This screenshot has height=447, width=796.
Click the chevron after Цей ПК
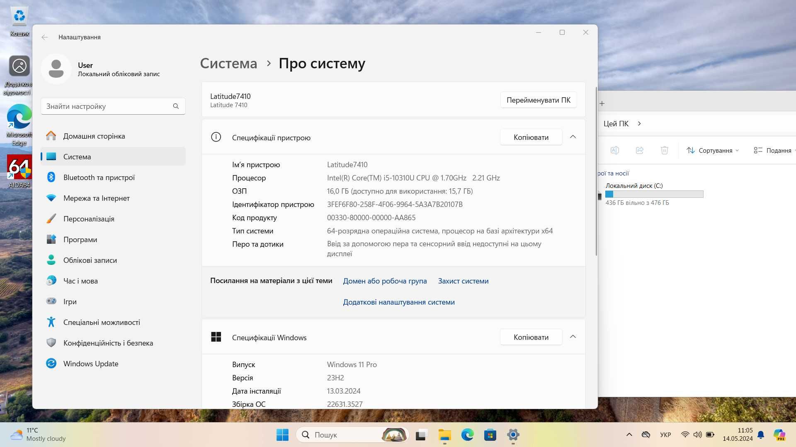[x=639, y=123]
